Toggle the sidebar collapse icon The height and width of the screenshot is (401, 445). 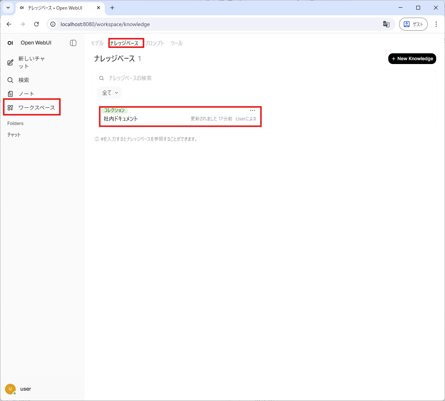(73, 43)
